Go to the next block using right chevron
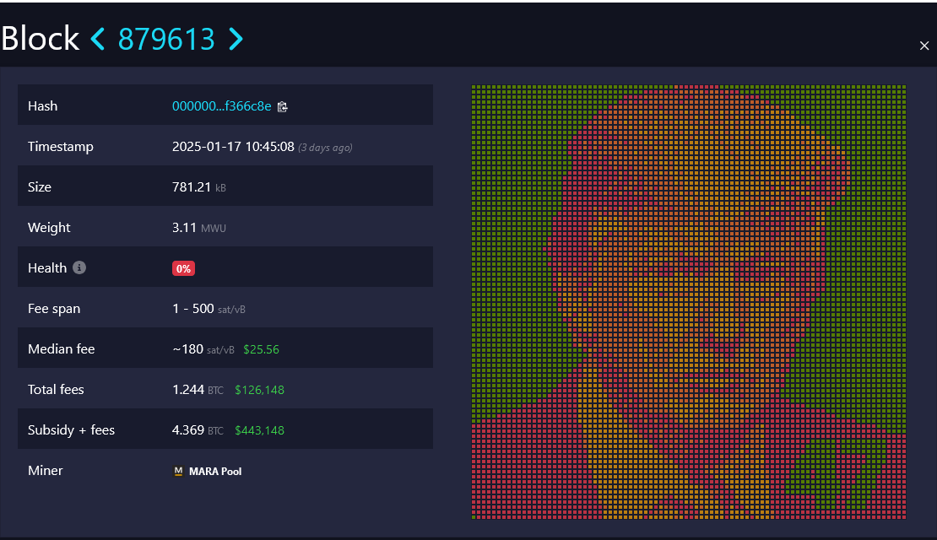The width and height of the screenshot is (937, 540). click(x=236, y=39)
